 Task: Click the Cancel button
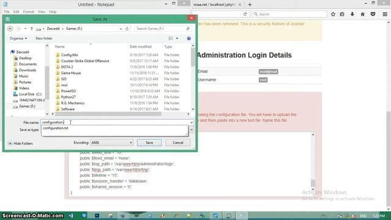tap(178, 142)
